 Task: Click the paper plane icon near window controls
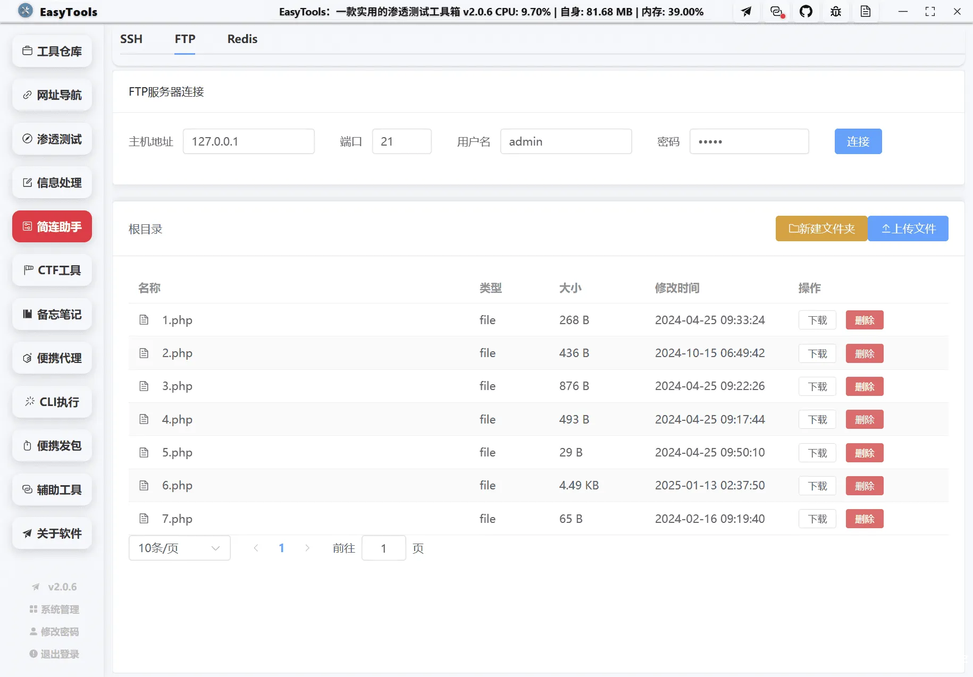coord(746,11)
